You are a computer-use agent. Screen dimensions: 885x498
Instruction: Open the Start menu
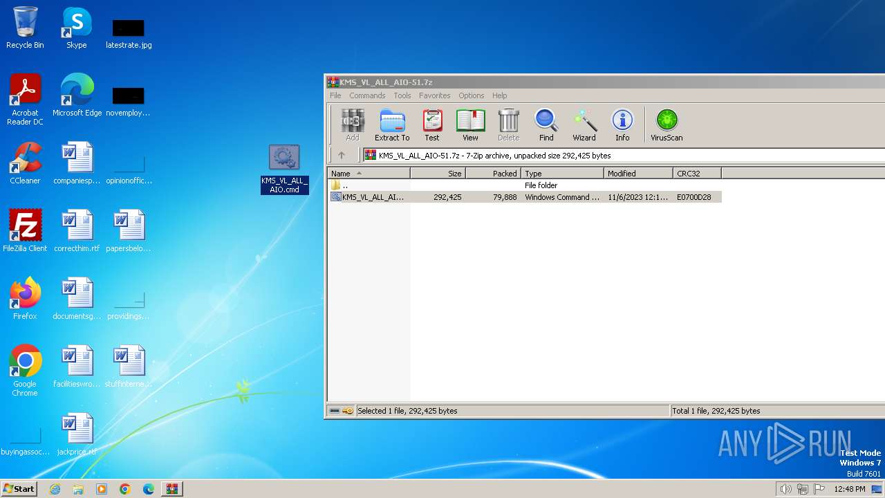click(x=19, y=489)
